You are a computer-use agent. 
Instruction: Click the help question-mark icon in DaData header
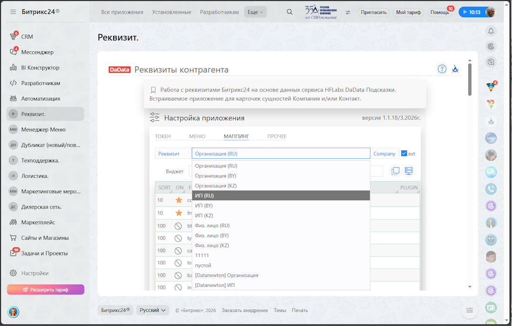pos(442,69)
